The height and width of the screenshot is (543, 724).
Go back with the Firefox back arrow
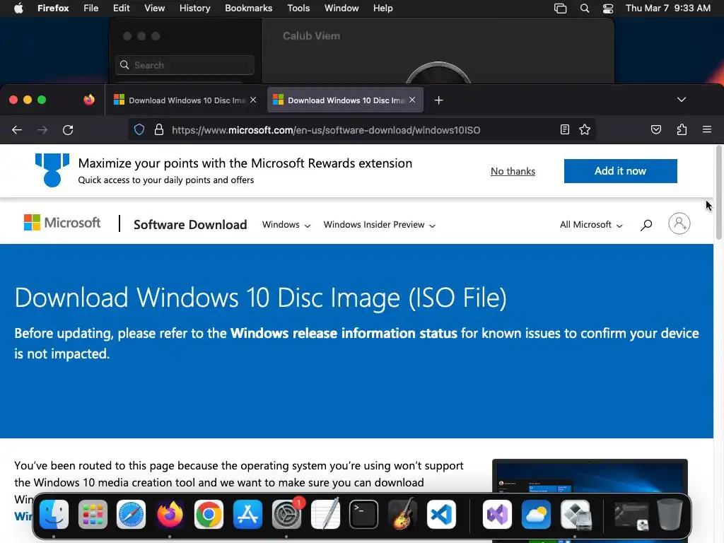[x=17, y=130]
